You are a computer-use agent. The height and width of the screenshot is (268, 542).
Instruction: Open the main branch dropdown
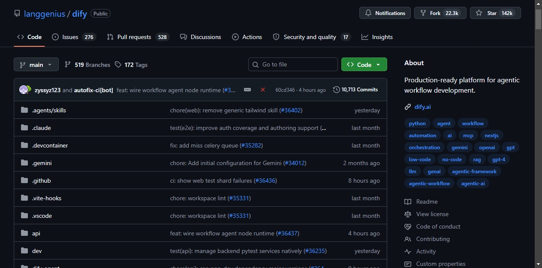tap(36, 65)
